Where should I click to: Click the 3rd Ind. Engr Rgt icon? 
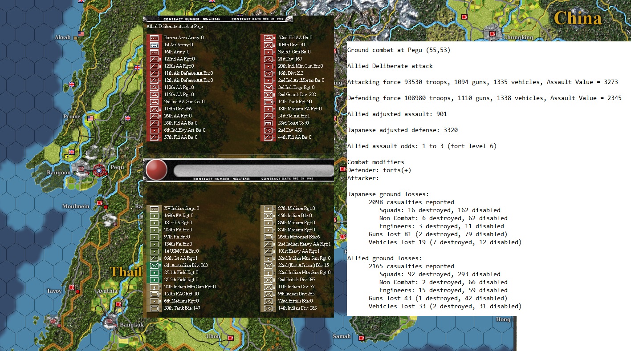(269, 88)
